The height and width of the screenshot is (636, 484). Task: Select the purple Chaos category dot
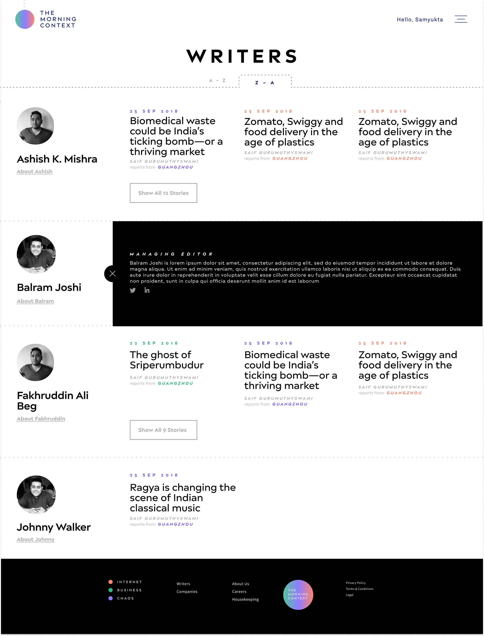pos(110,598)
